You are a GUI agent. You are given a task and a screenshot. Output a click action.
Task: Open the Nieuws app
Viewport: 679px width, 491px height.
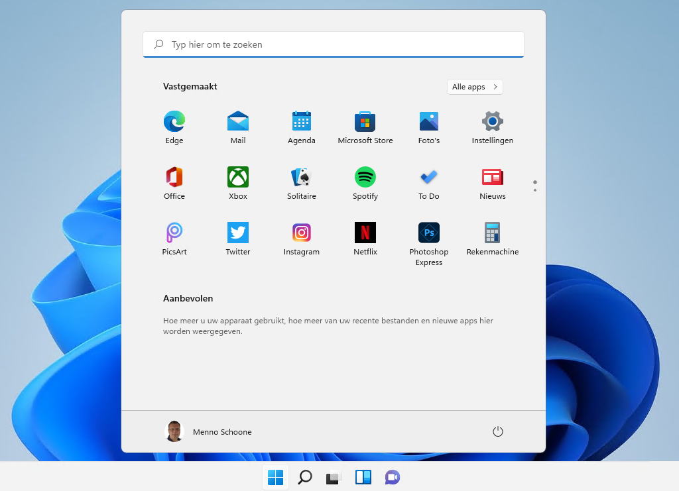click(x=493, y=184)
